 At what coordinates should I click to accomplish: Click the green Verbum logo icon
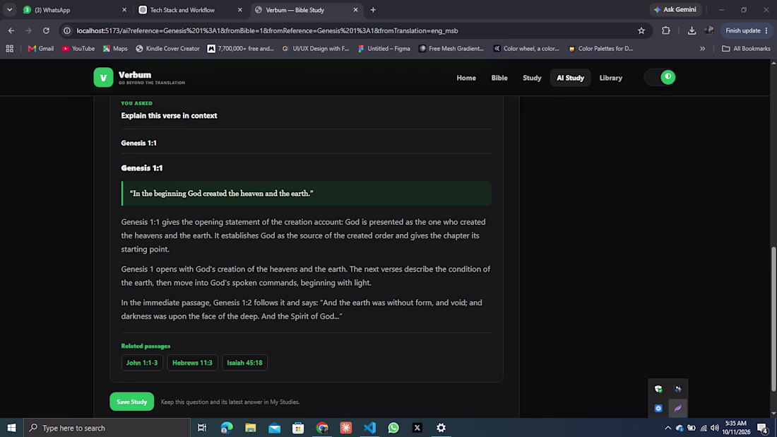[x=103, y=77]
